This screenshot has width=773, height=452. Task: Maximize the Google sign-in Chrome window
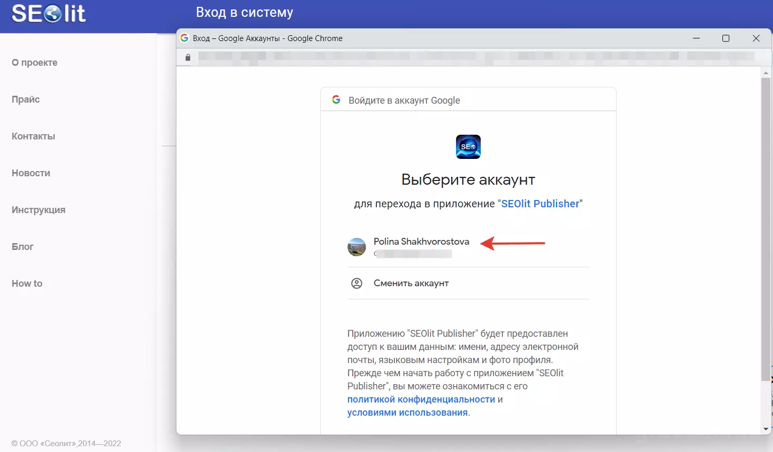(x=726, y=38)
